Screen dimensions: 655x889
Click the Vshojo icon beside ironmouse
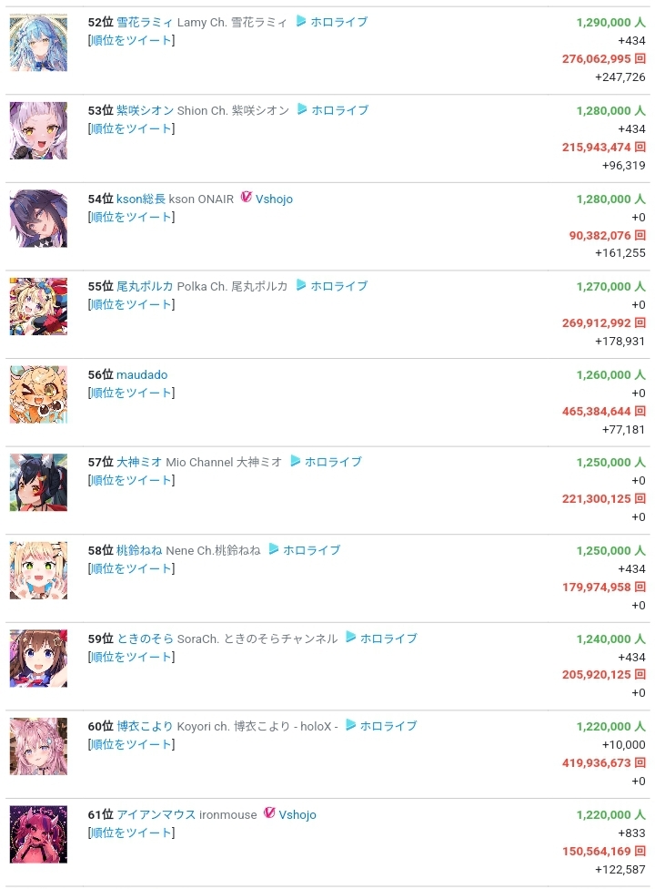[269, 813]
